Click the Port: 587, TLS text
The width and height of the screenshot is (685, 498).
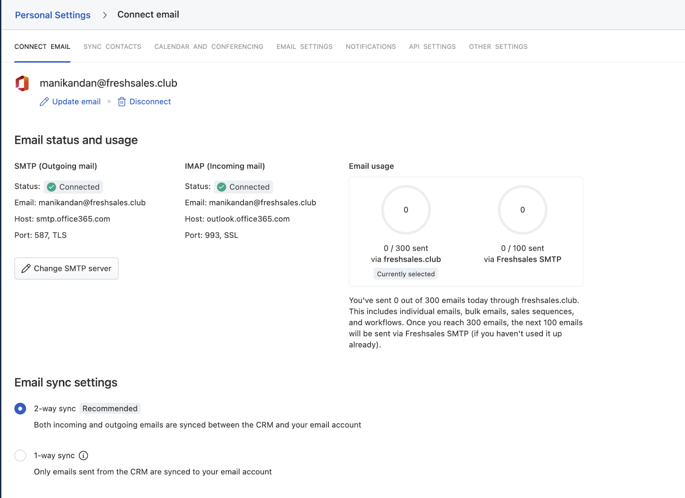(41, 235)
